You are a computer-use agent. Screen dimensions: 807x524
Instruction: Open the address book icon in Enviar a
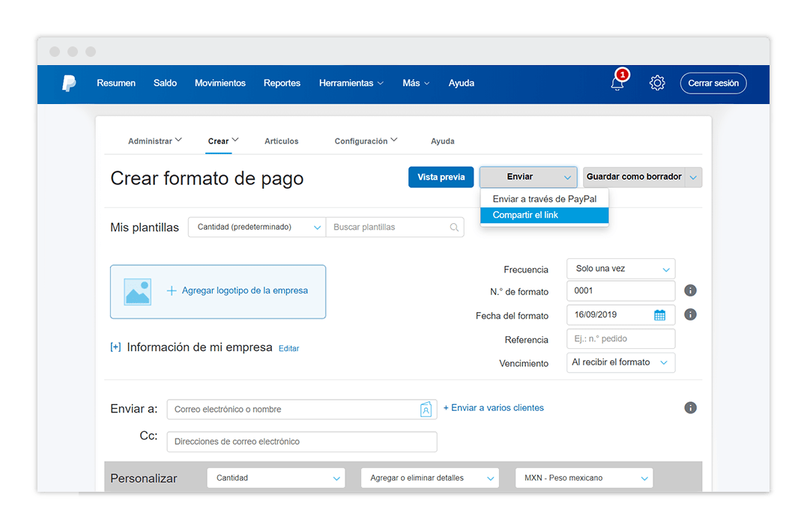point(426,409)
